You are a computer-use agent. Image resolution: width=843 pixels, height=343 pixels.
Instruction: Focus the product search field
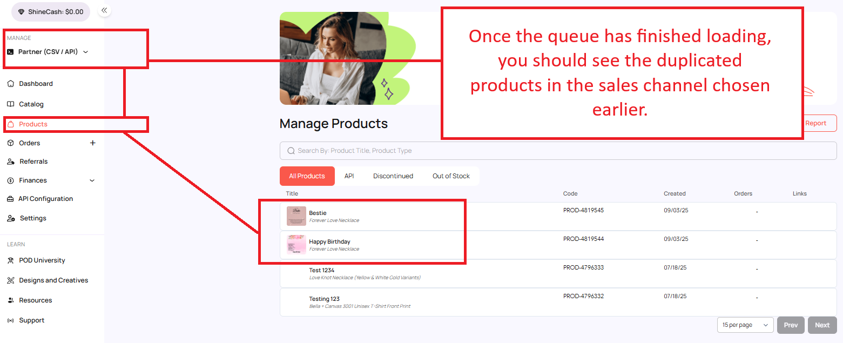558,151
